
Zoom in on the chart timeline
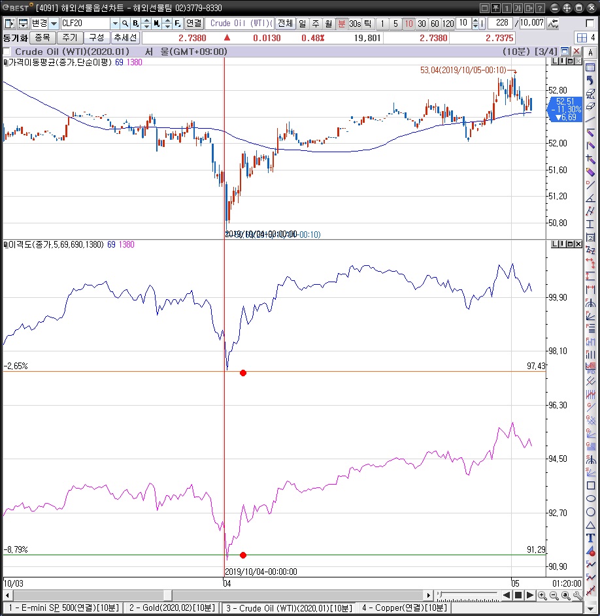pyautogui.click(x=542, y=596)
